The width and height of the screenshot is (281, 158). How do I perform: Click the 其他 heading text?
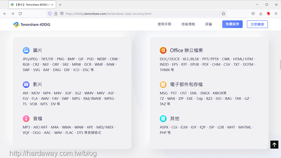(x=175, y=118)
